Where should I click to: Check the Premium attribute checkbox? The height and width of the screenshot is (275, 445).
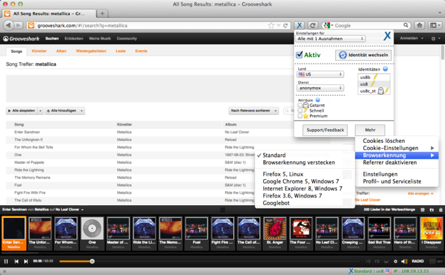tap(300, 116)
